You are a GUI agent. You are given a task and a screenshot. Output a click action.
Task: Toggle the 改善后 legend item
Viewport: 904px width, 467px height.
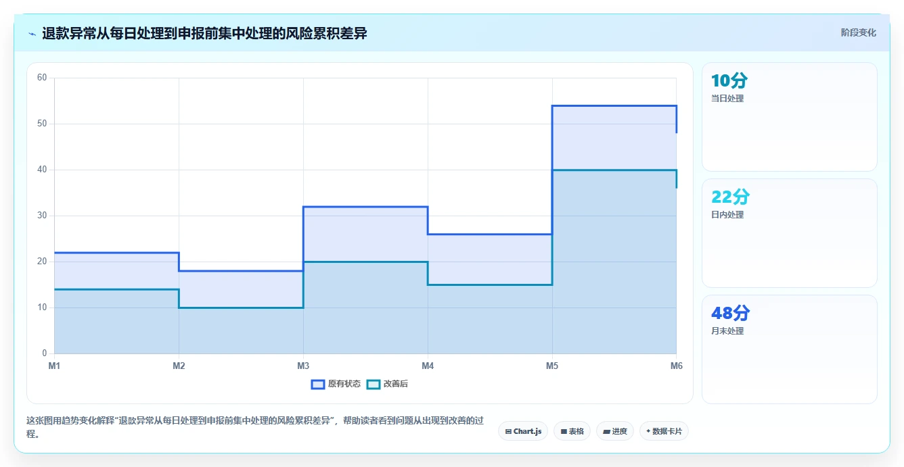(387, 384)
